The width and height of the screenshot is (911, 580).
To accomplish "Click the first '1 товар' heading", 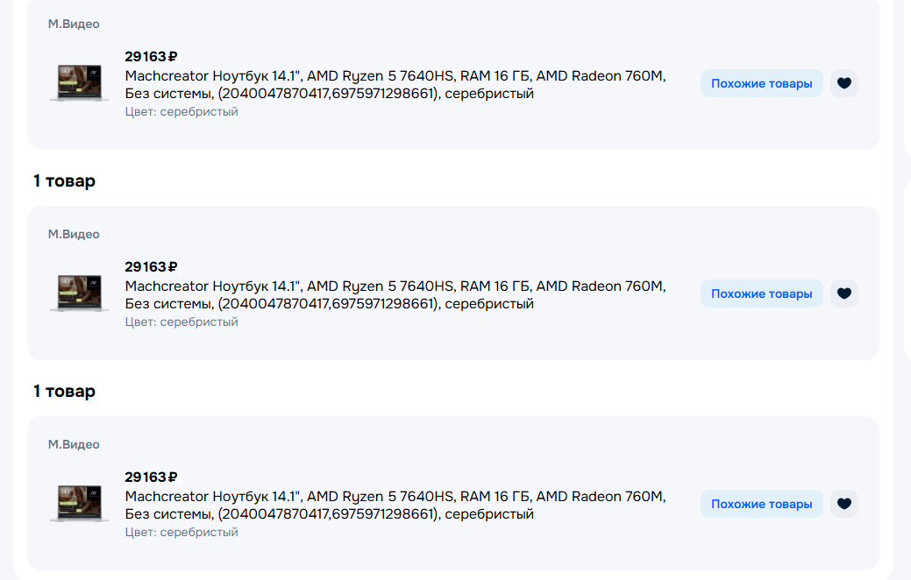I will [64, 181].
